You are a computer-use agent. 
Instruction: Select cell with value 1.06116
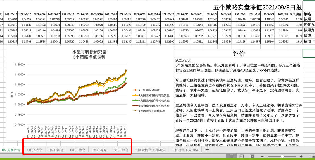pos(39,30)
